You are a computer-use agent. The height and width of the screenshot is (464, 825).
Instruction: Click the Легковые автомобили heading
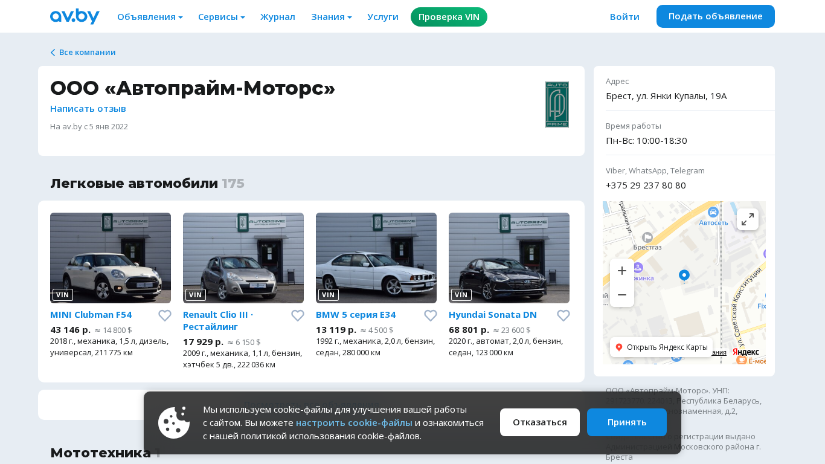pos(134,184)
